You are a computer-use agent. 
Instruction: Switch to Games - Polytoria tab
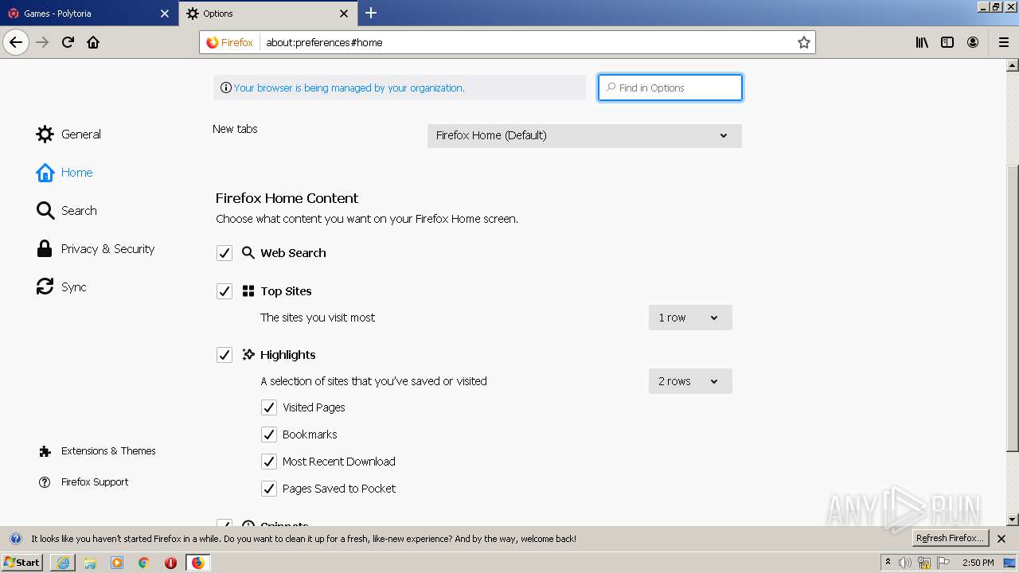tap(88, 14)
